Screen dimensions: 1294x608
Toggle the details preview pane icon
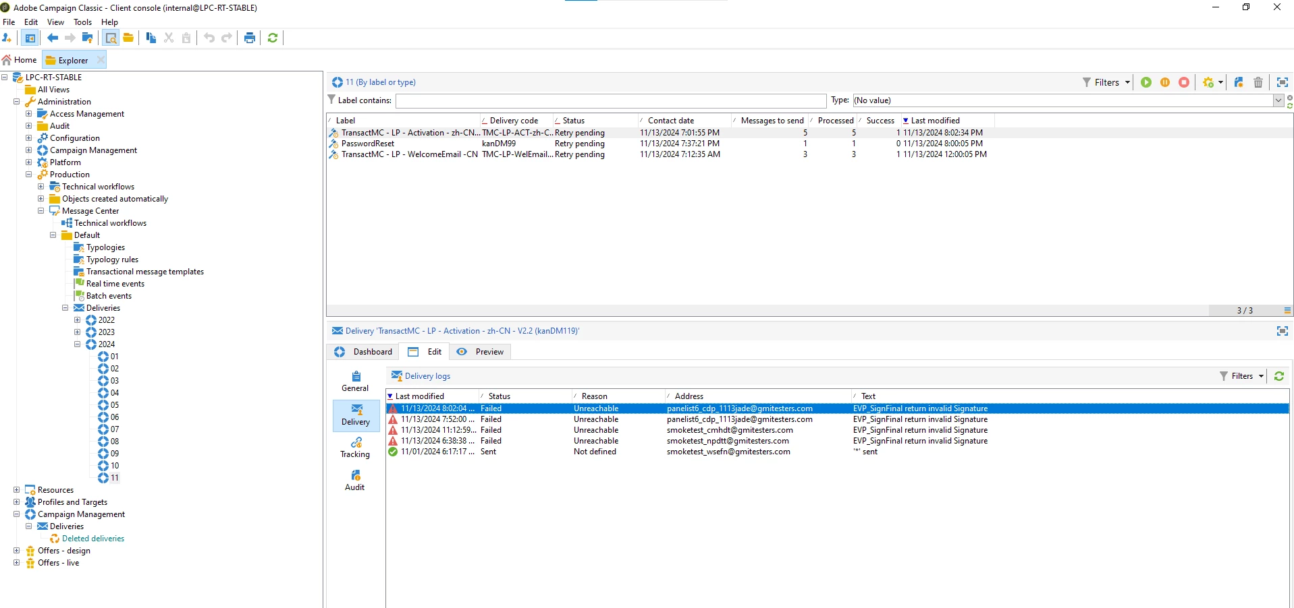point(111,38)
